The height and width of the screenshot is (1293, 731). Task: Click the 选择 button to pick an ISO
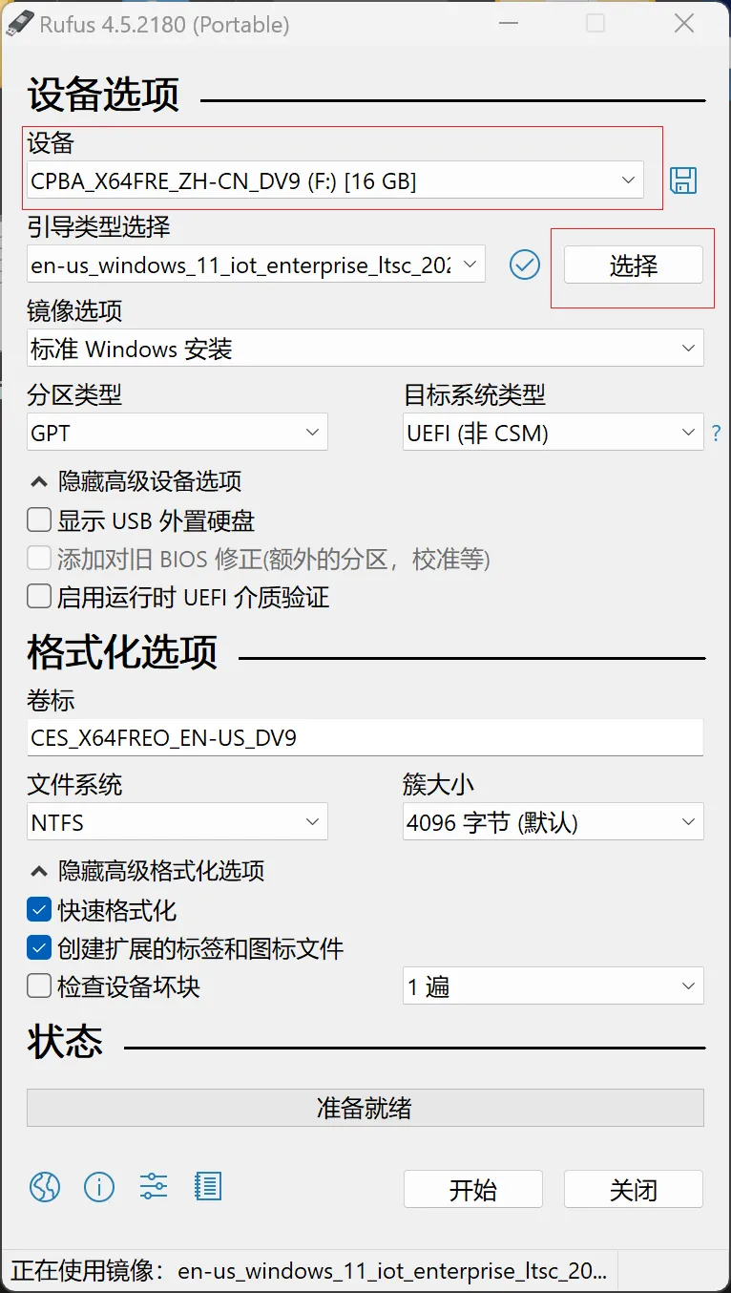pos(632,265)
